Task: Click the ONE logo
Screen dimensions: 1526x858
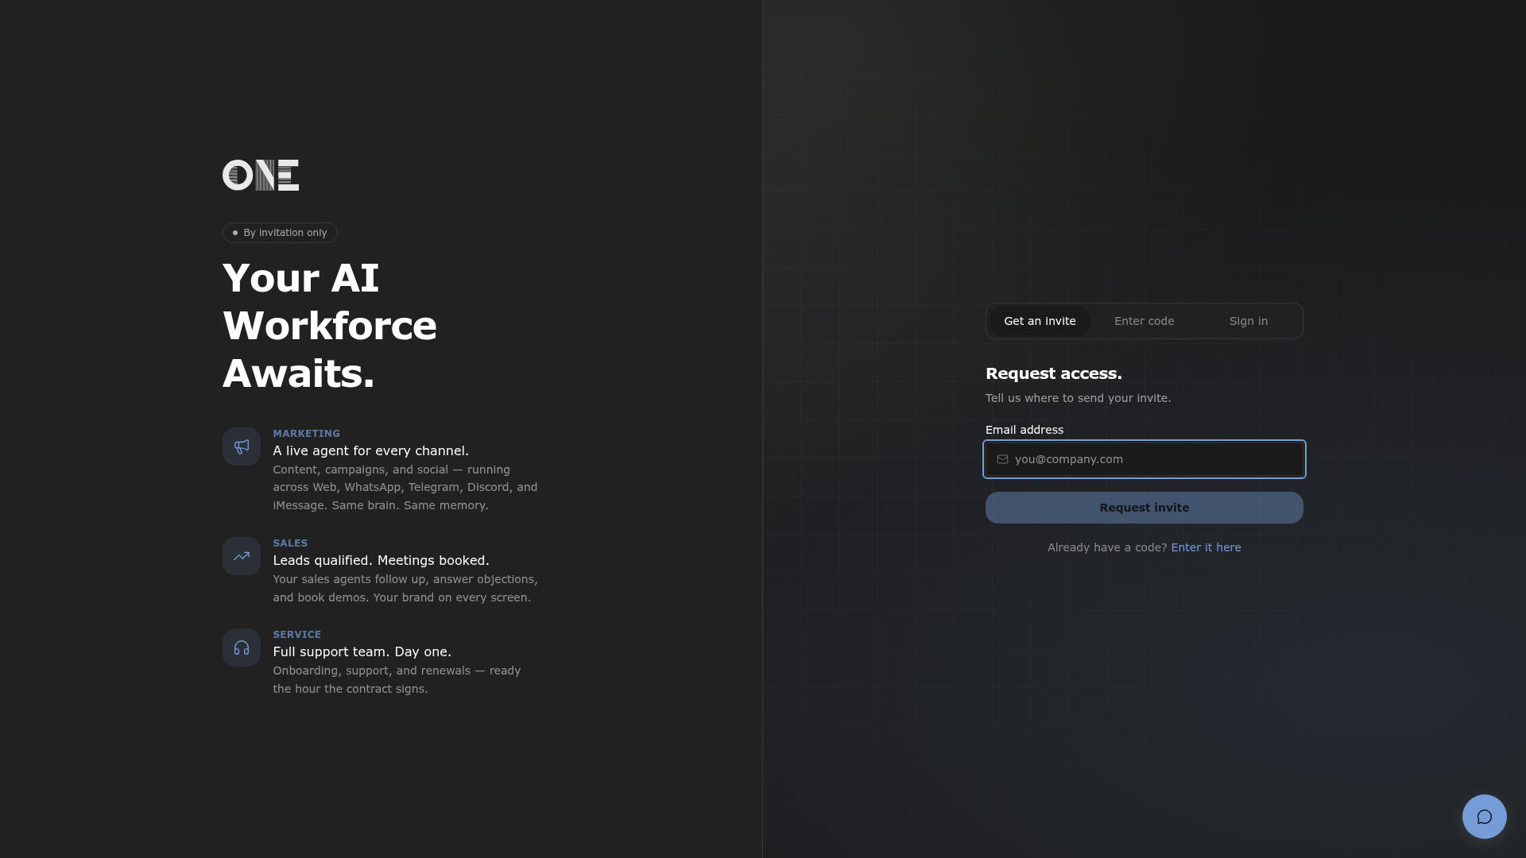Action: (261, 175)
